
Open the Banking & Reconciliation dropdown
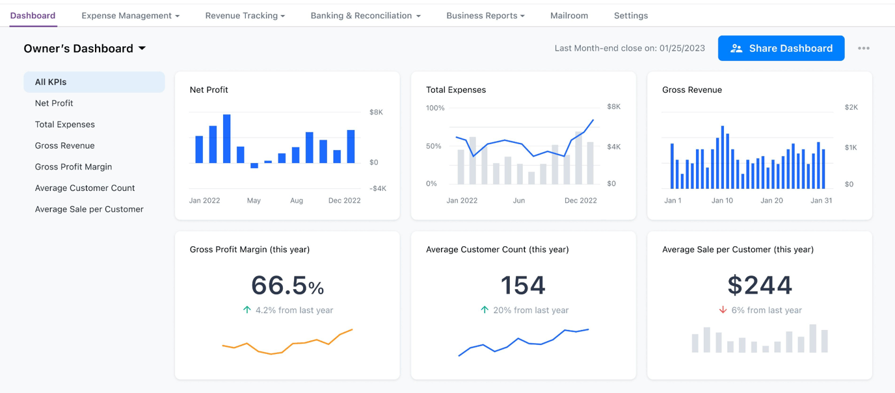click(x=365, y=15)
